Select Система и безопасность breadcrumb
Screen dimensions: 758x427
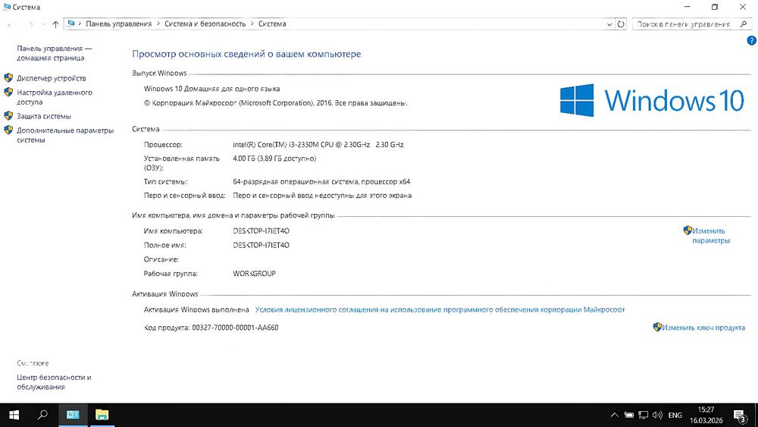click(205, 24)
